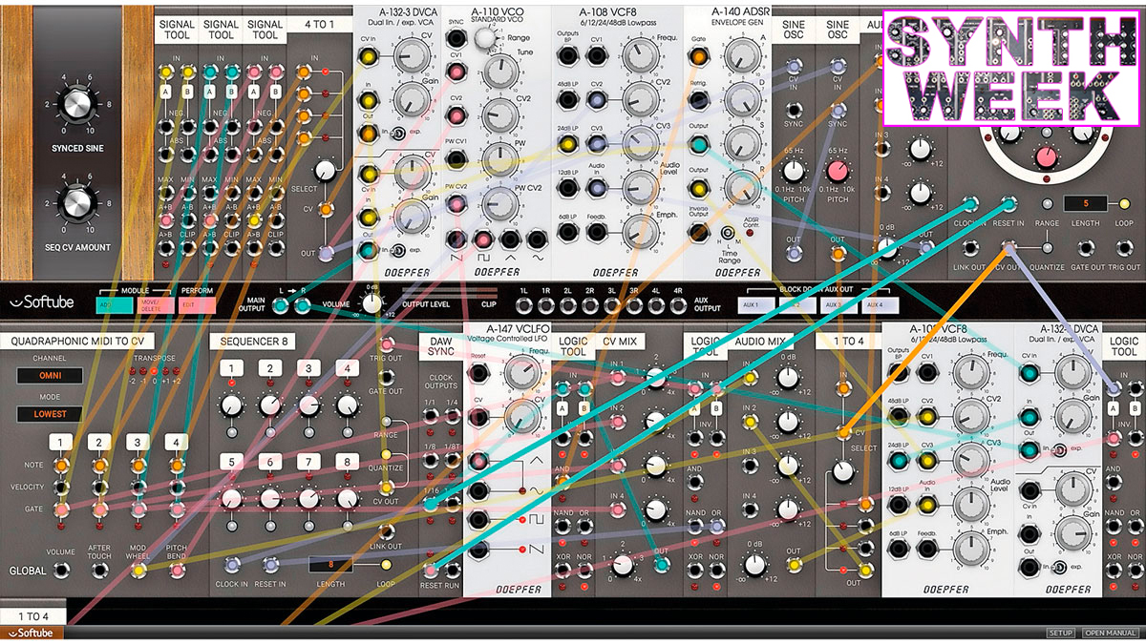Image resolution: width=1146 pixels, height=644 pixels.
Task: Click the Sequencer 8 Link Out jack
Action: point(388,530)
